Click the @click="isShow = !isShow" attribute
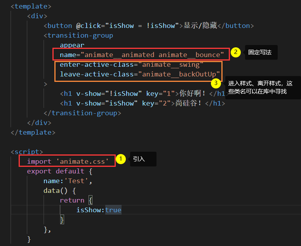Viewport: 301px width, 246px height. point(127,26)
